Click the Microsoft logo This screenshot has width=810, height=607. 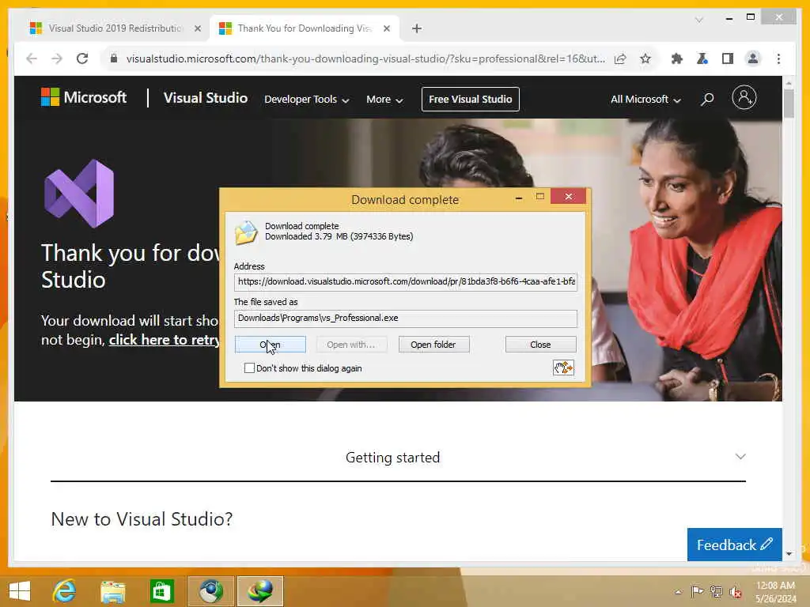84,97
